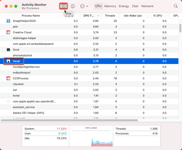Click the Creative Cloud process name
Image resolution: width=182 pixels, height=150 pixels.
tap(22, 32)
